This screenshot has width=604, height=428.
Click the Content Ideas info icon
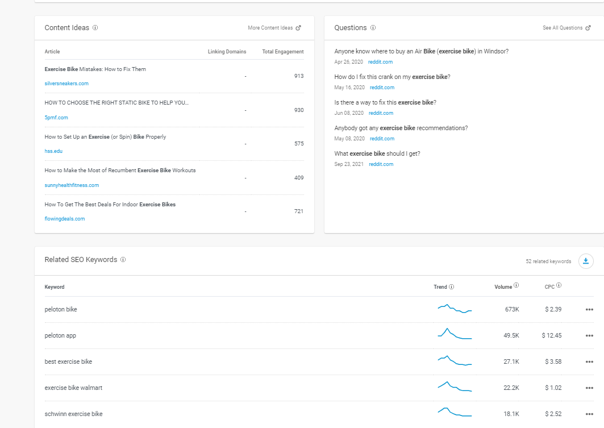pos(95,28)
